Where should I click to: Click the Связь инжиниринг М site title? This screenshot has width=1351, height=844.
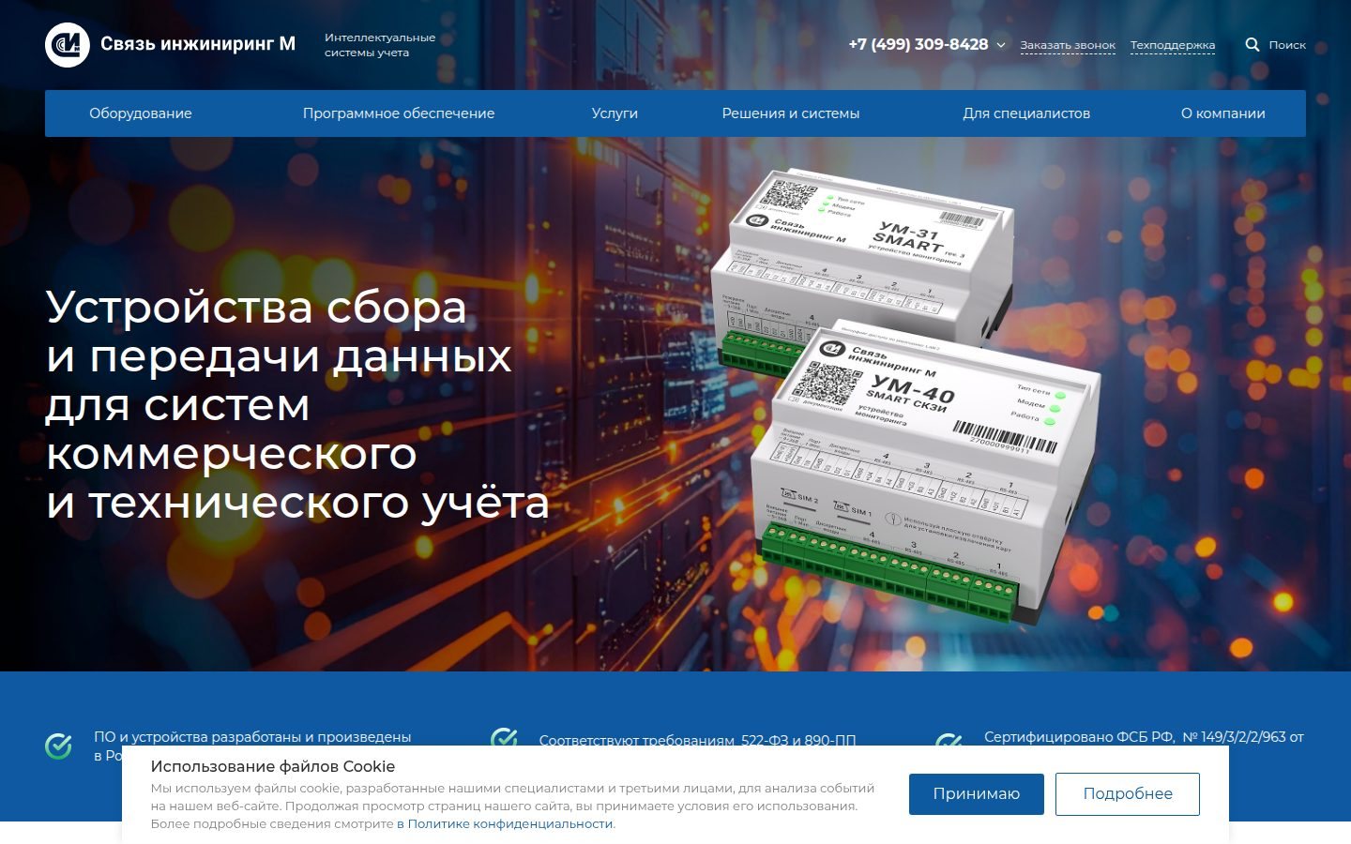[198, 44]
